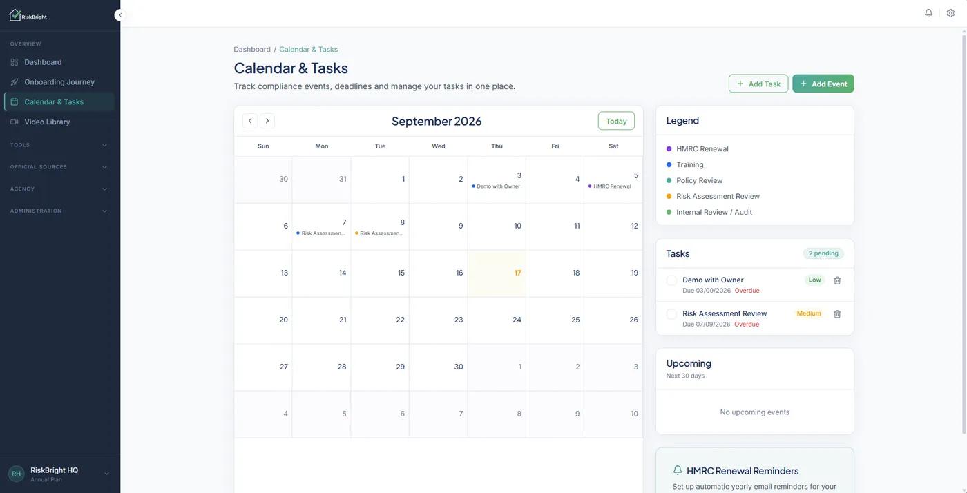Click the Video Library camera icon

(x=15, y=122)
